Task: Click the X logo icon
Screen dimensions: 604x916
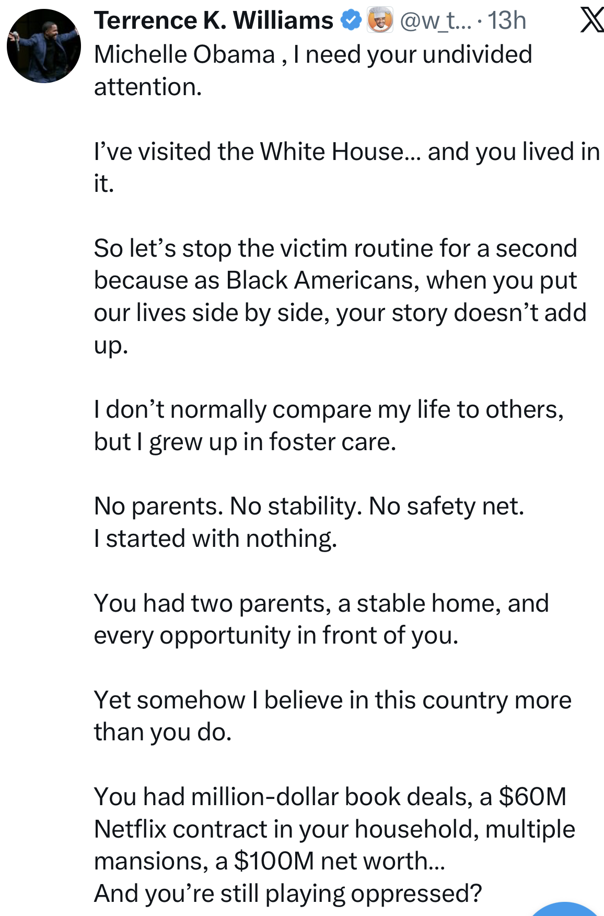Action: 592,21
